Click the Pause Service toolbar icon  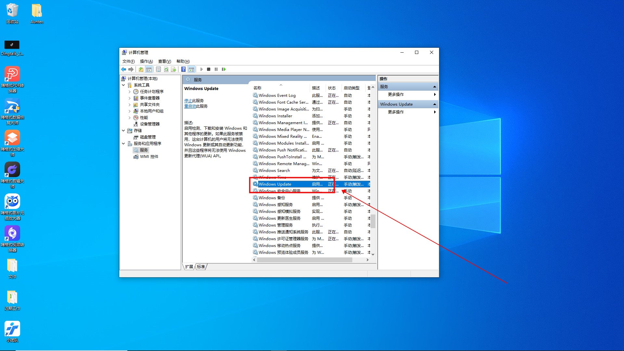[x=216, y=69]
